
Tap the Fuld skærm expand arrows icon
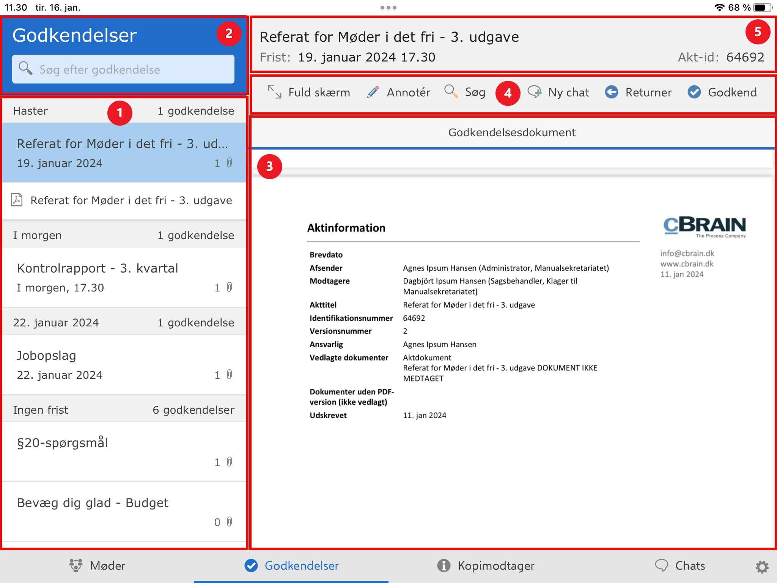pos(274,92)
